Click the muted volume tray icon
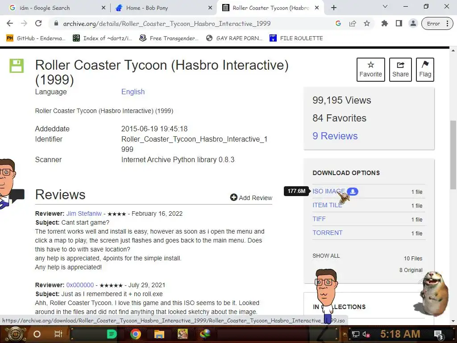Viewport: 457px width, 343px height. 366,334
